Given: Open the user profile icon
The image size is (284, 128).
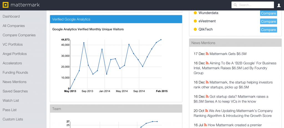Looking at the screenshot, I should (x=279, y=5).
